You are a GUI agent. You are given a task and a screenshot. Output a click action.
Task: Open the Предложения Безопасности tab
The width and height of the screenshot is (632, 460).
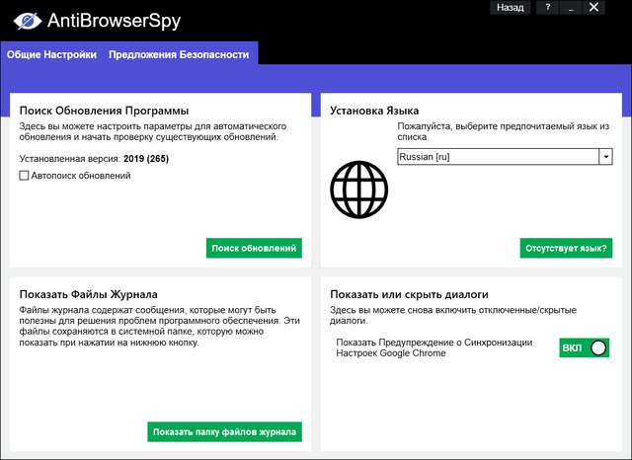coord(179,54)
